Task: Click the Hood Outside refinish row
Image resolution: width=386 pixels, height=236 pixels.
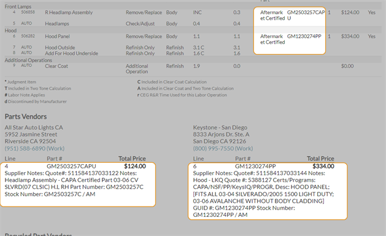Action: click(x=193, y=47)
